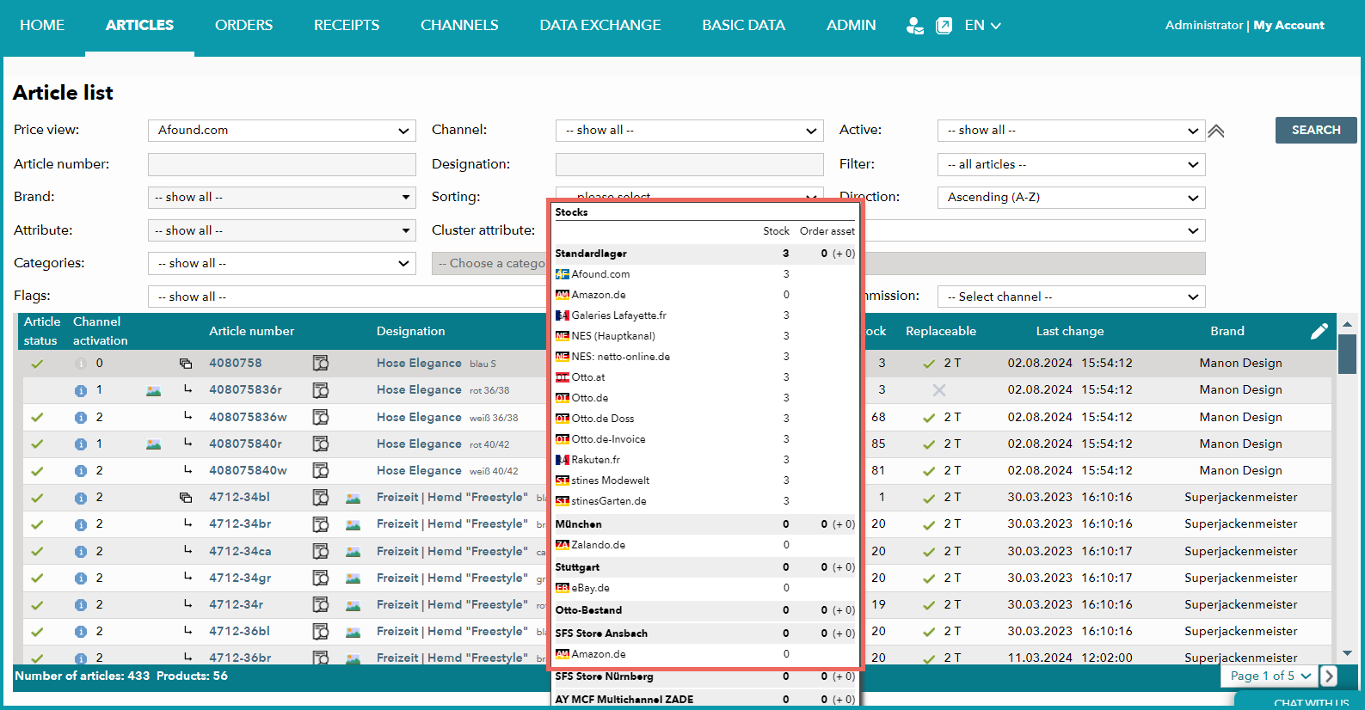This screenshot has width=1365, height=710.
Task: Open stock details icon for article 4080758
Action: [x=321, y=363]
